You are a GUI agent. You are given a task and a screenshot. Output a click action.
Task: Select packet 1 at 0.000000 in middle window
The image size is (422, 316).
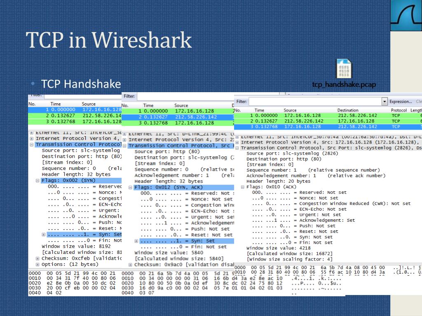click(178, 111)
